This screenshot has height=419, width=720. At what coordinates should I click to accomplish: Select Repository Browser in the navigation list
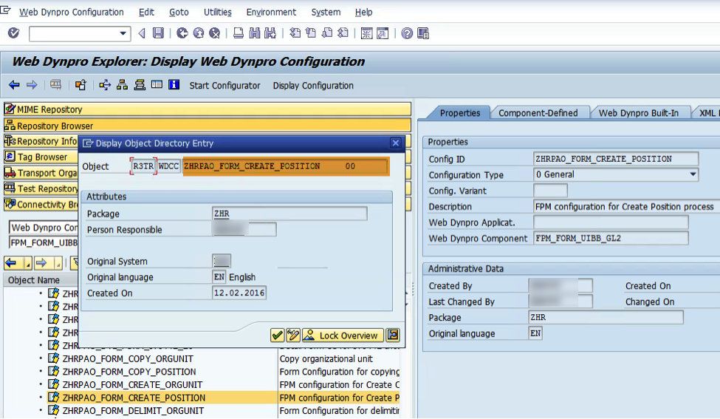pyautogui.click(x=207, y=126)
